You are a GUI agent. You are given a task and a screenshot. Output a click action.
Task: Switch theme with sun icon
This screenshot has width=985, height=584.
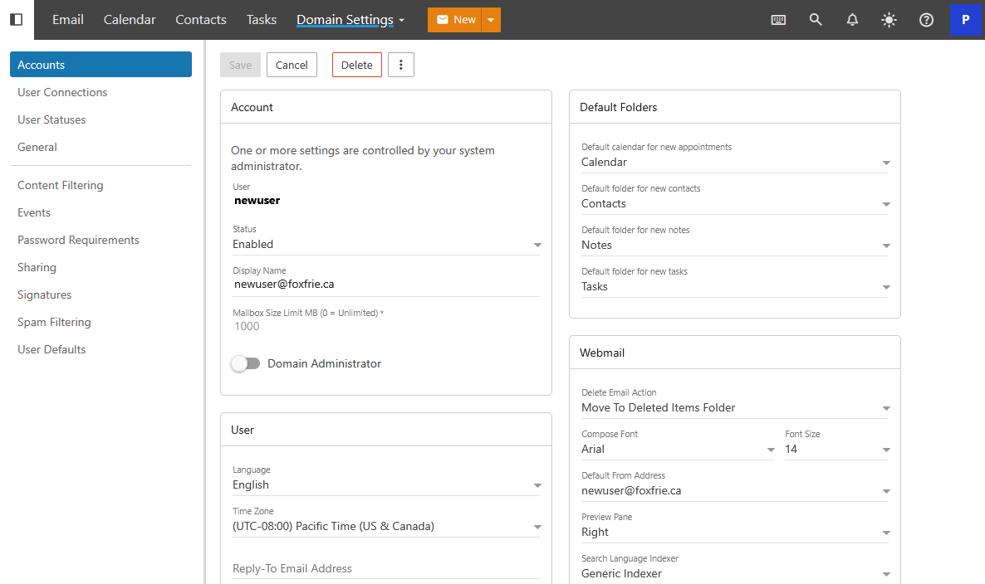point(889,20)
